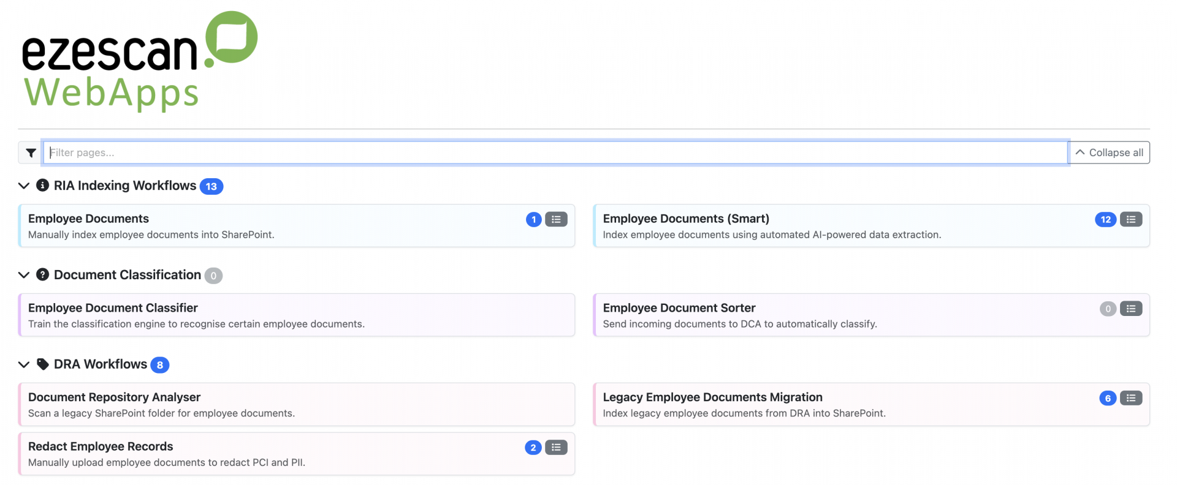Click the filter funnel icon

tap(31, 153)
